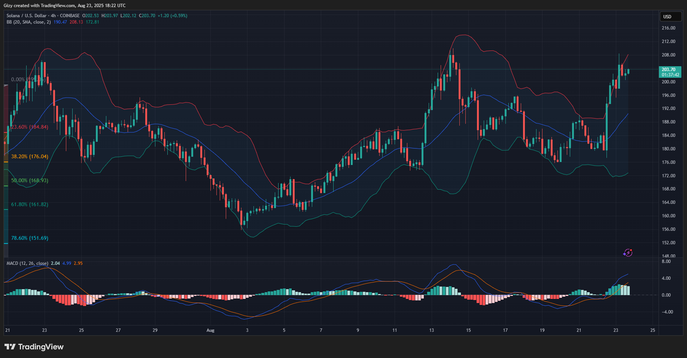Image resolution: width=687 pixels, height=358 pixels.
Task: Click the purple lightning replay icon
Action: point(627,253)
